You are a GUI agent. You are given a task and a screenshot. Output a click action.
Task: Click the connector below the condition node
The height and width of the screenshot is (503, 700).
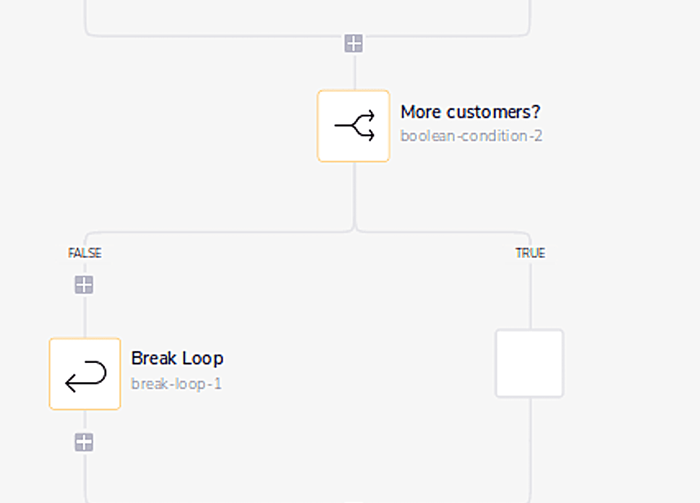(354, 195)
